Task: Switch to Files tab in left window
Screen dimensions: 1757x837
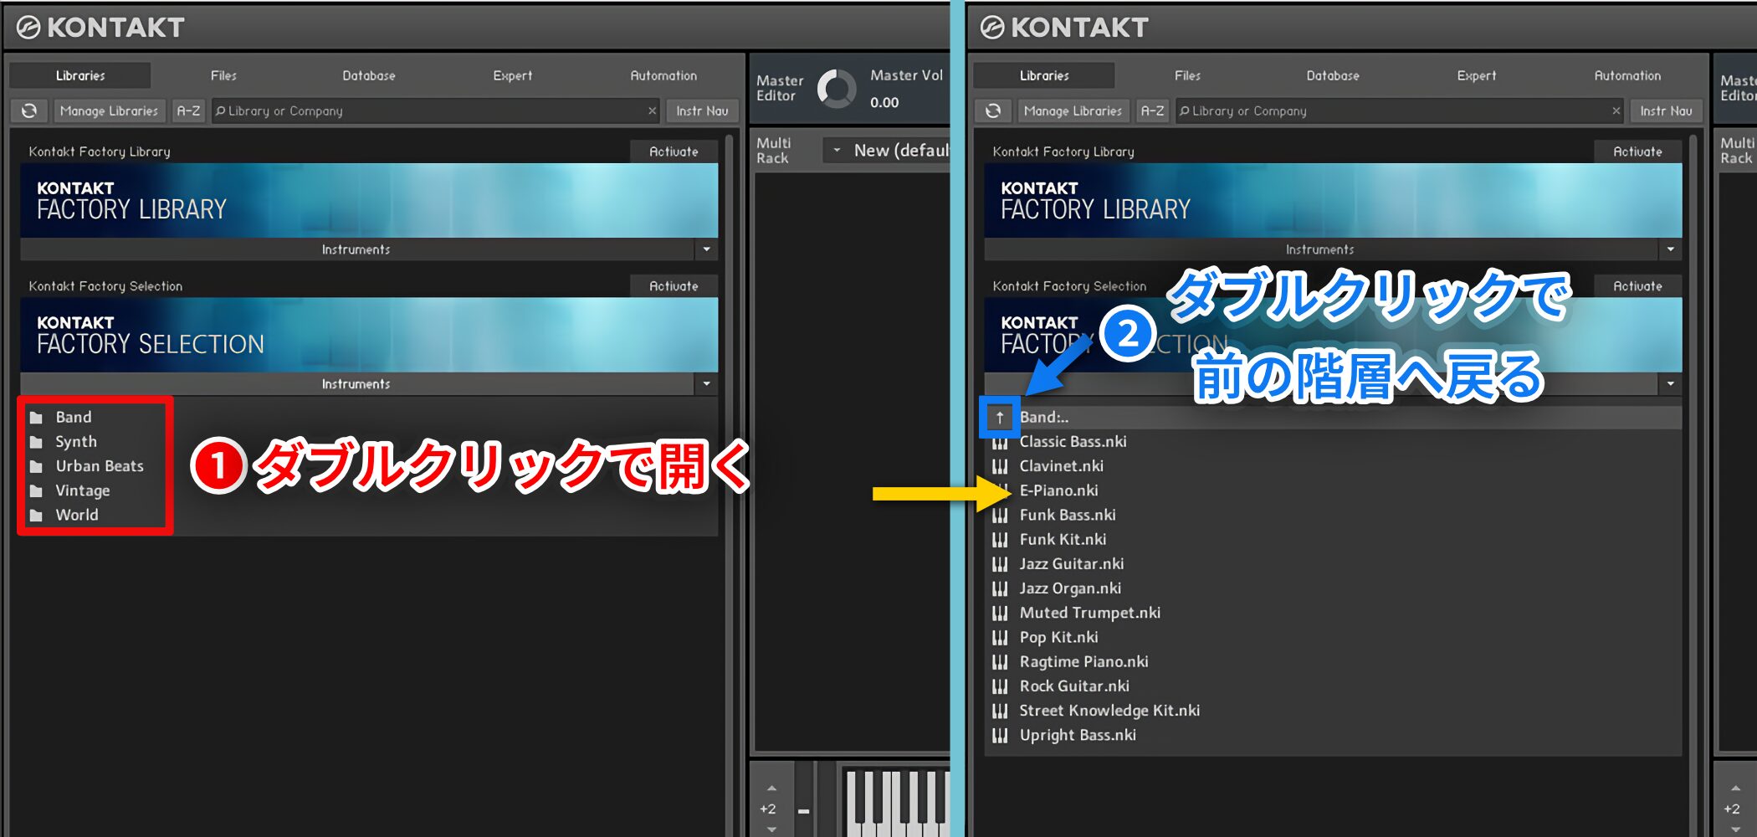Action: coord(223,75)
